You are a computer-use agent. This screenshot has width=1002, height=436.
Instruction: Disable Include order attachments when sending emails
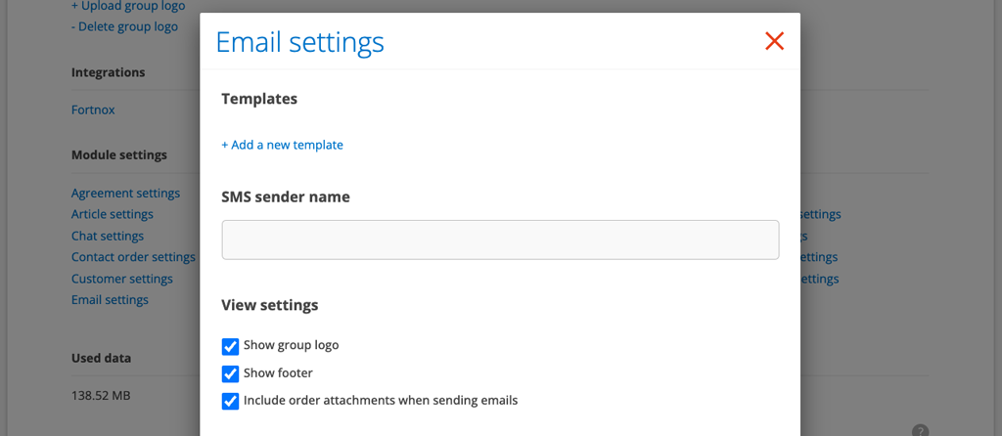pyautogui.click(x=231, y=401)
